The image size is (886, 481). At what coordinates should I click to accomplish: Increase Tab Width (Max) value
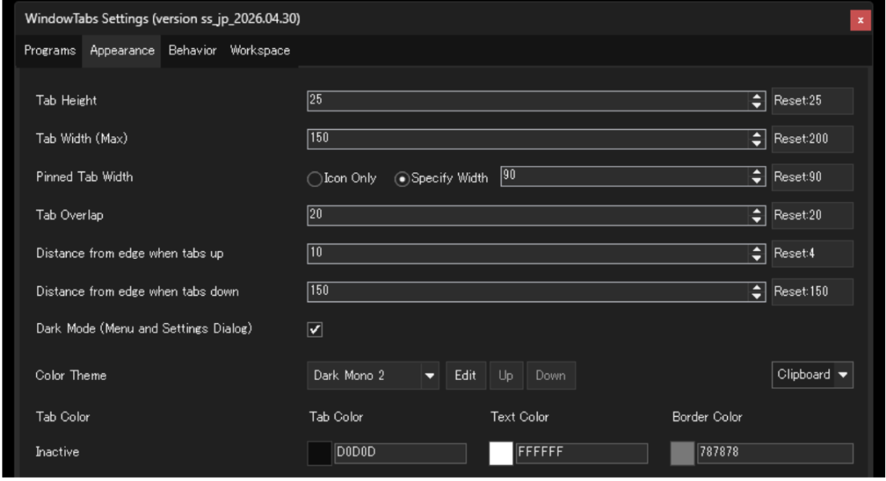[757, 135]
